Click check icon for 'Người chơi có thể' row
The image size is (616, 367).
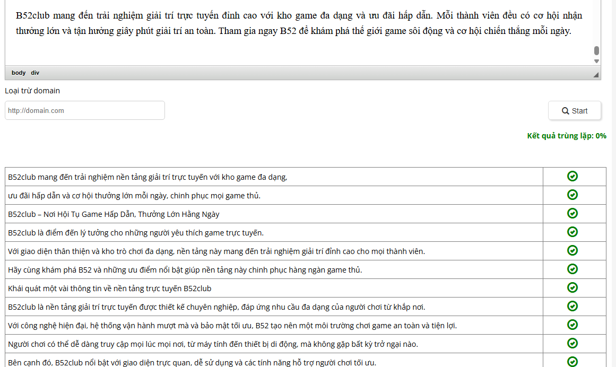tap(572, 343)
